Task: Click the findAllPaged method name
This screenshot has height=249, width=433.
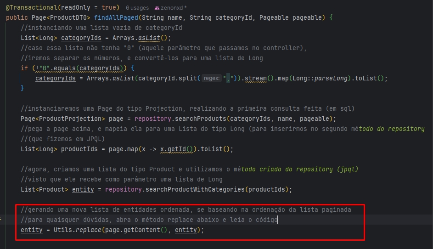Action: (x=115, y=18)
